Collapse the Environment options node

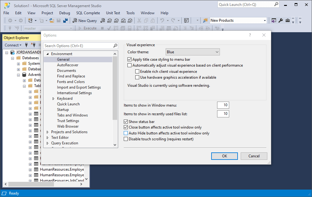(x=47, y=54)
